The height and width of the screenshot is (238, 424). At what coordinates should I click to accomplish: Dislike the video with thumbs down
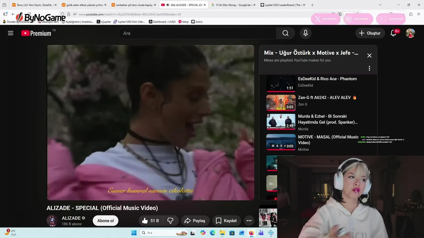(x=171, y=220)
